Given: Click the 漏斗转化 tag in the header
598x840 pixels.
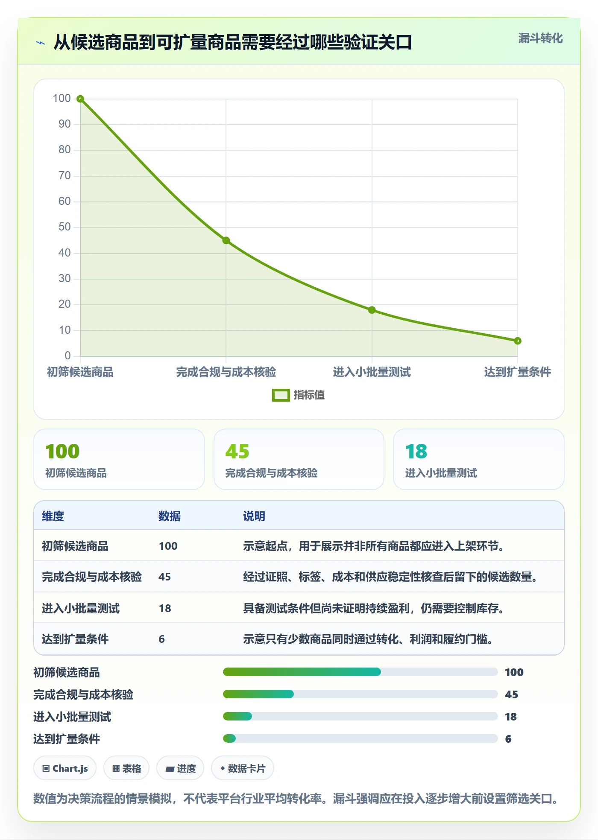Looking at the screenshot, I should pos(540,38).
